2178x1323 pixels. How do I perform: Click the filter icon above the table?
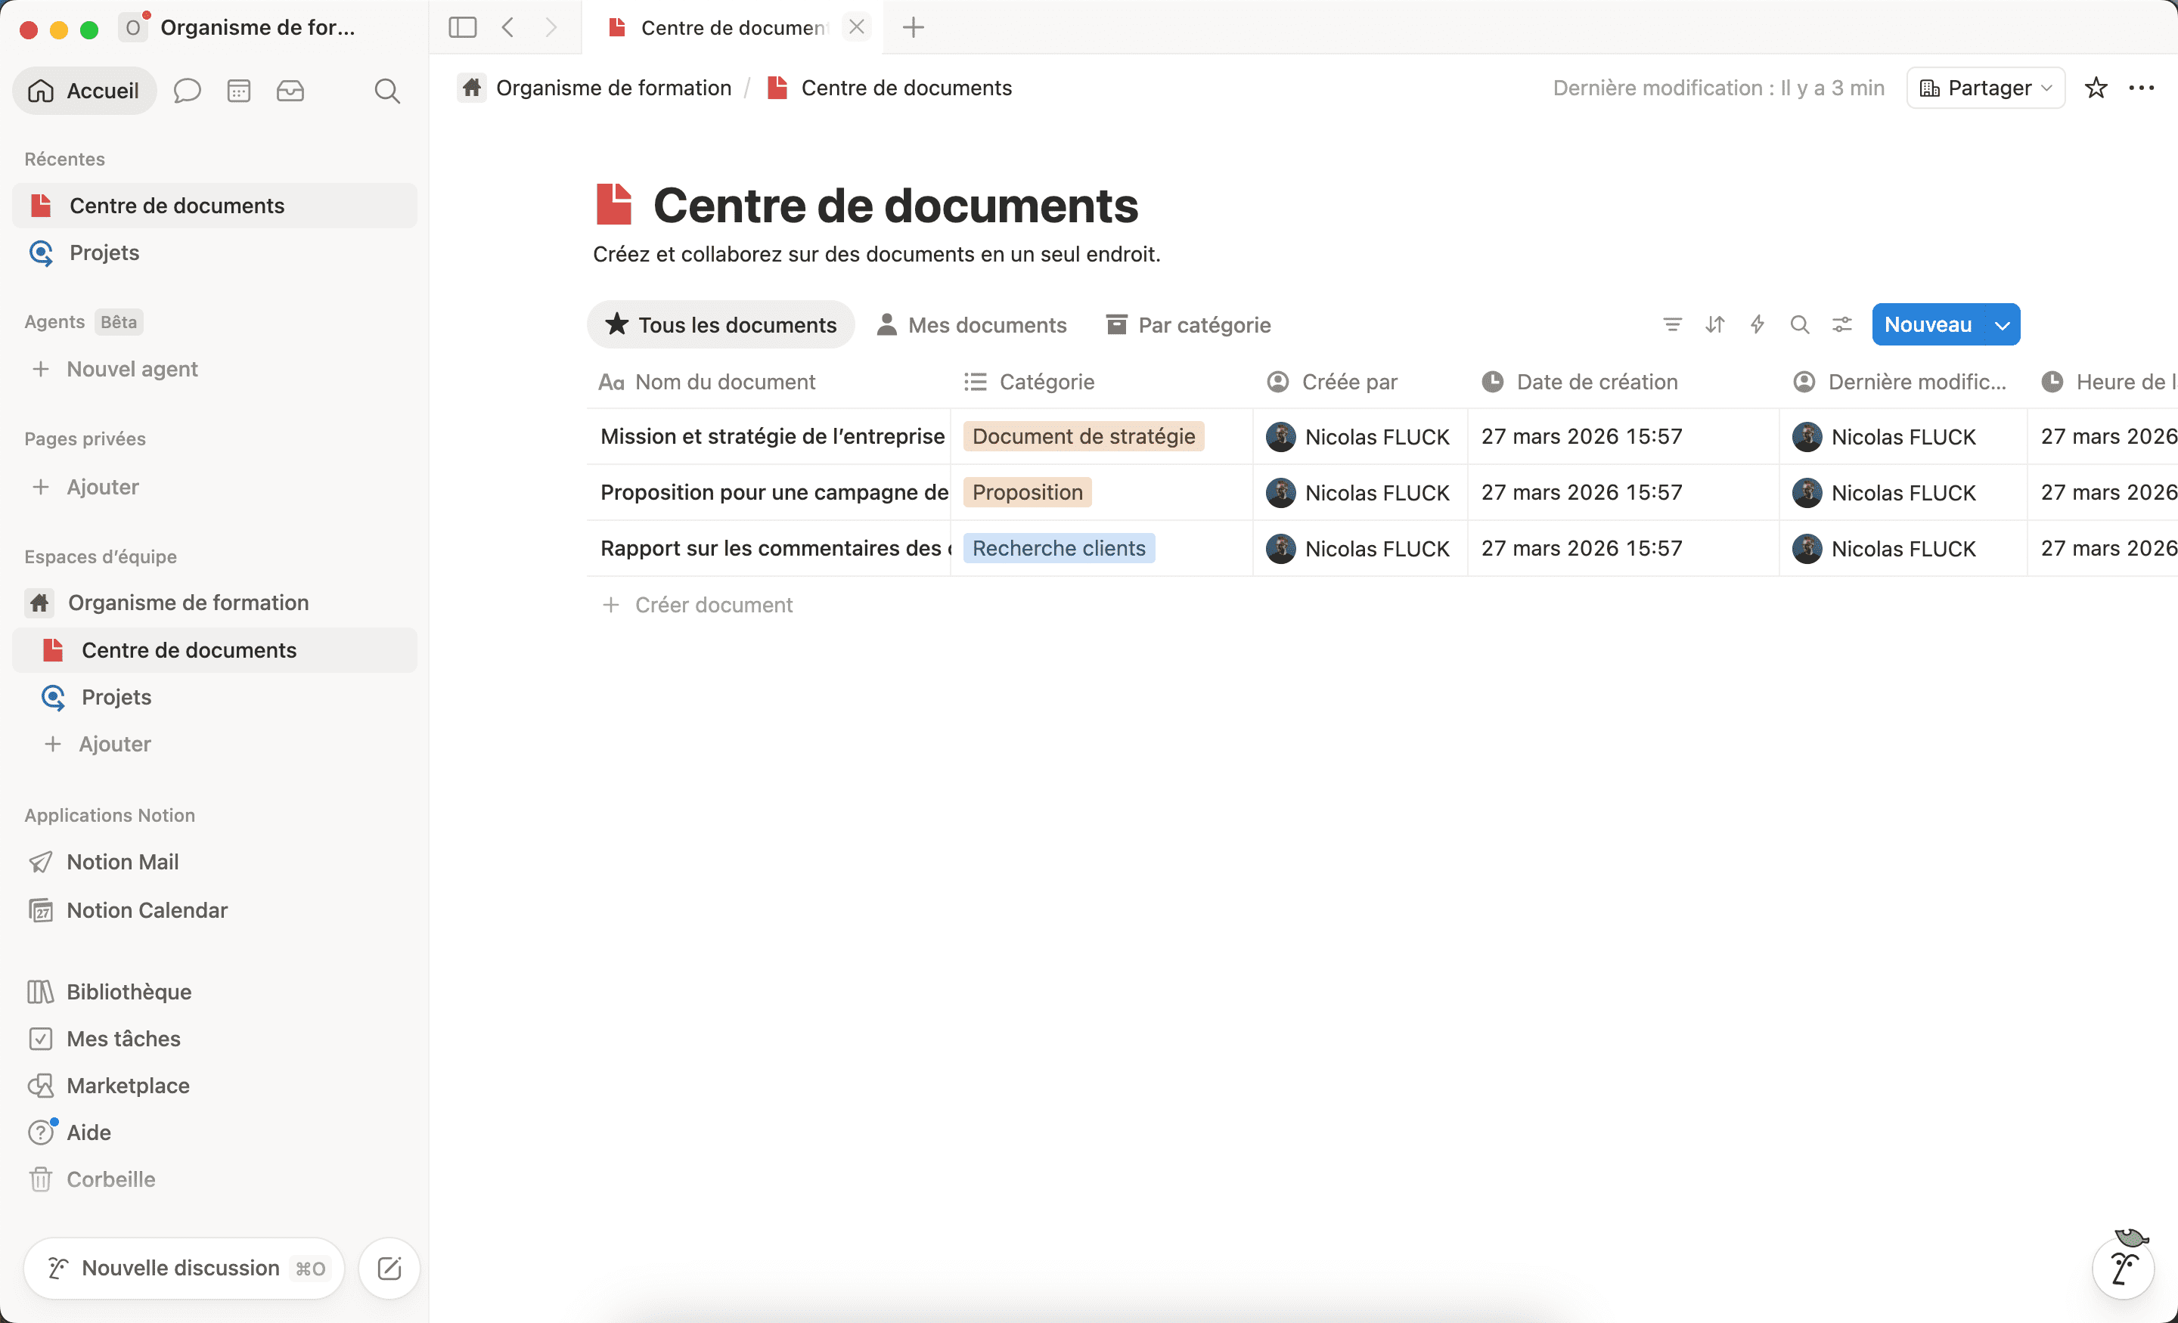(x=1671, y=324)
